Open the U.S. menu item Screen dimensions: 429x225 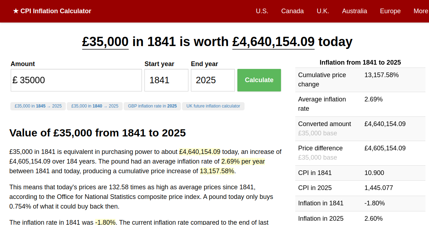262,11
